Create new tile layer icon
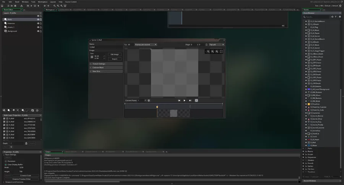The image size is (344, 185). pyautogui.click(x=14, y=110)
